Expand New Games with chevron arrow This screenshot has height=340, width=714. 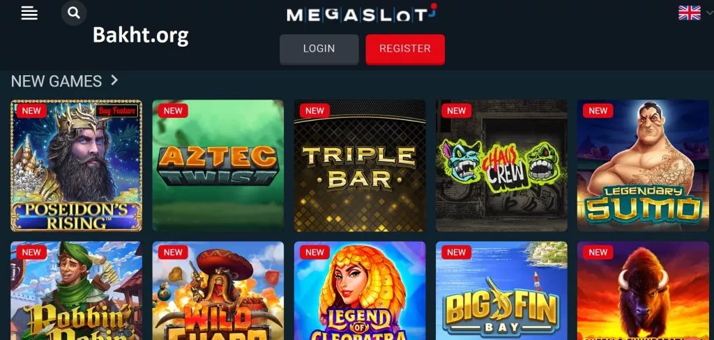114,81
